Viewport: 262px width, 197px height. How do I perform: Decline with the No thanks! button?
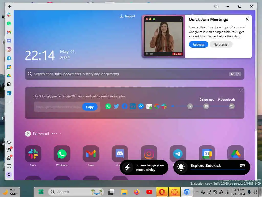221,44
